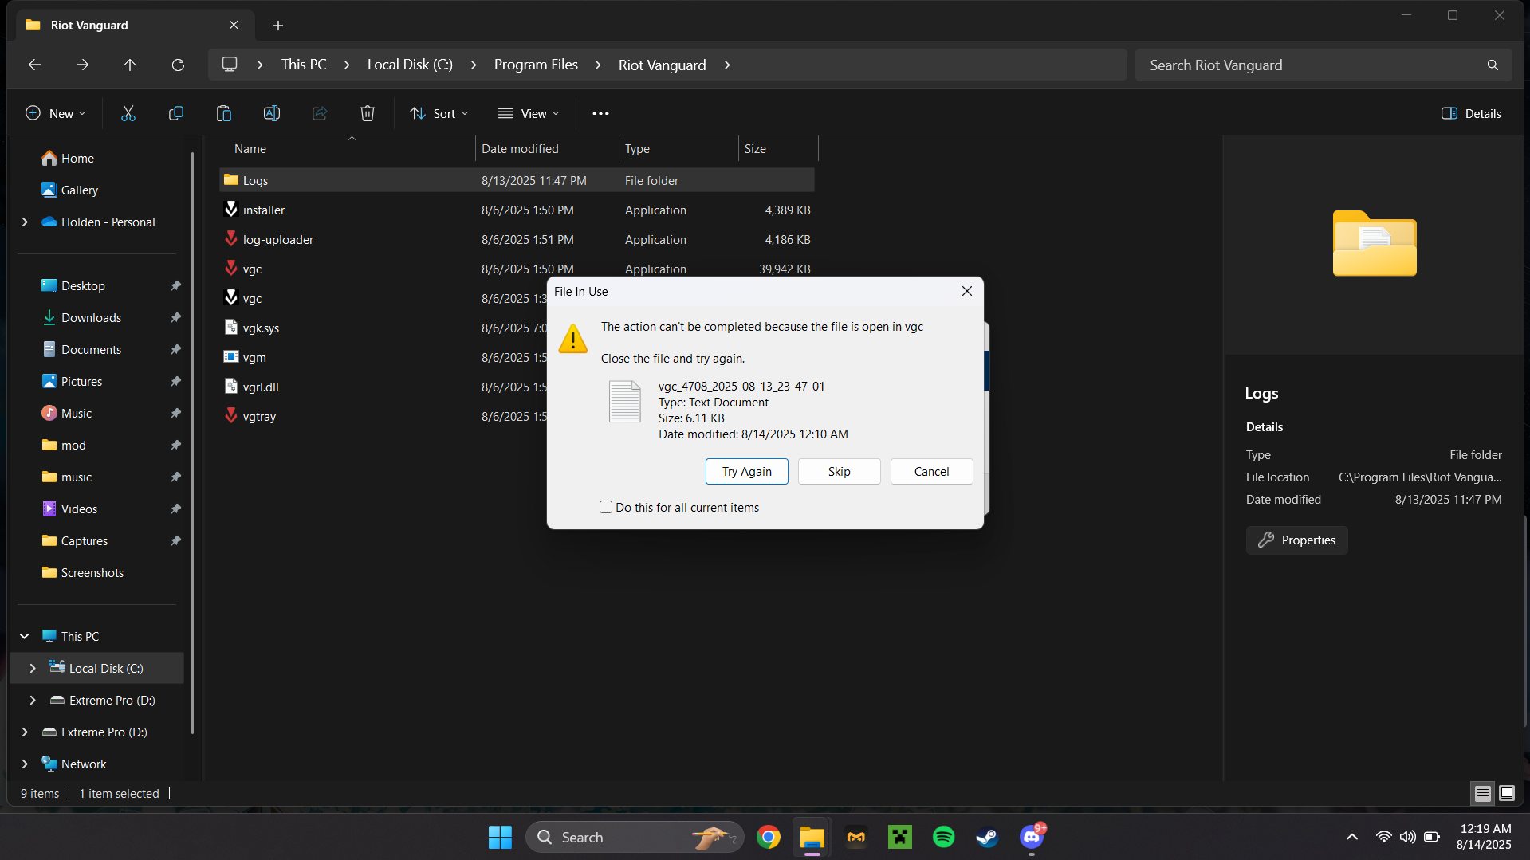Click the Windows Start button
Image resolution: width=1530 pixels, height=860 pixels.
[x=500, y=837]
